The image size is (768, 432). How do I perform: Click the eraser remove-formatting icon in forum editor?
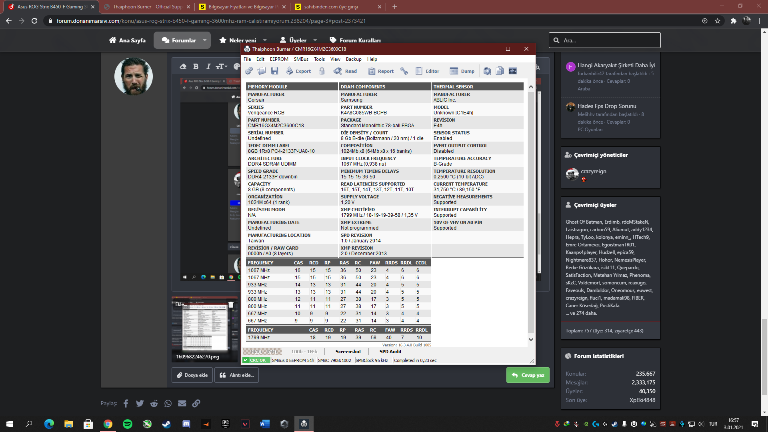pyautogui.click(x=183, y=66)
